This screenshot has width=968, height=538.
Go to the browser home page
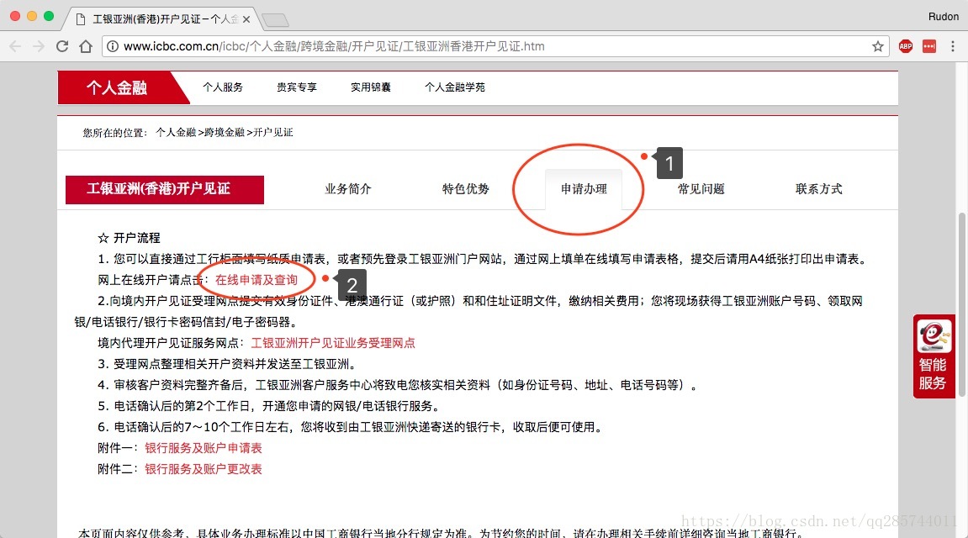tap(86, 46)
